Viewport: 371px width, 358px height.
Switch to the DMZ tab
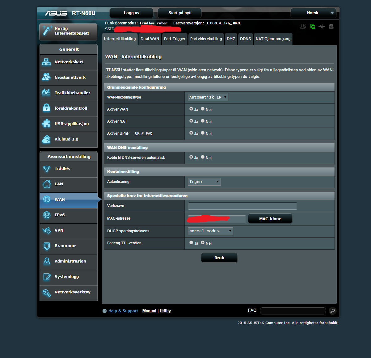(x=231, y=39)
